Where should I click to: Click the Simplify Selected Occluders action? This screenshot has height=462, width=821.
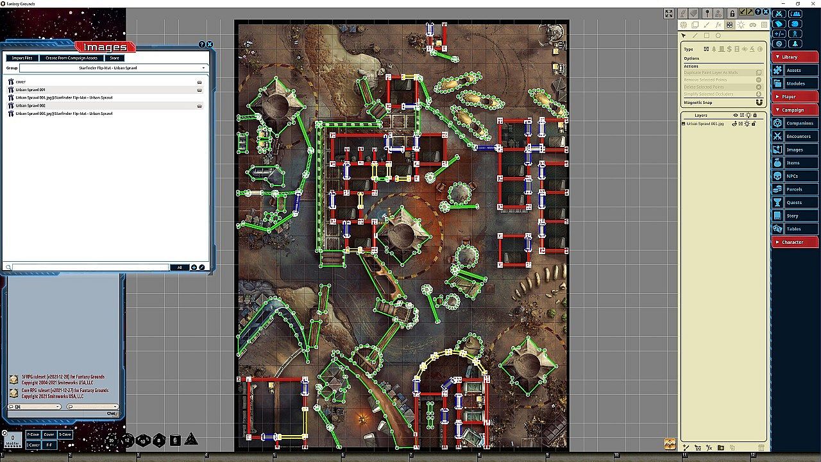pos(723,94)
